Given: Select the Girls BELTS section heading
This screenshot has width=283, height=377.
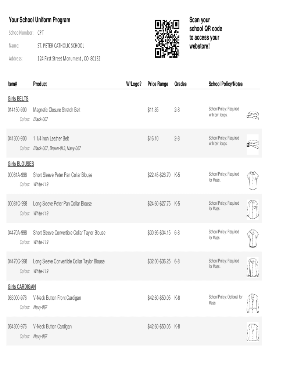Looking at the screenshot, I should (18, 99).
